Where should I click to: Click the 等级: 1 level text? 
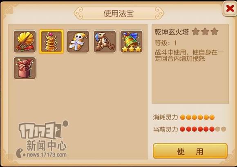point(165,43)
